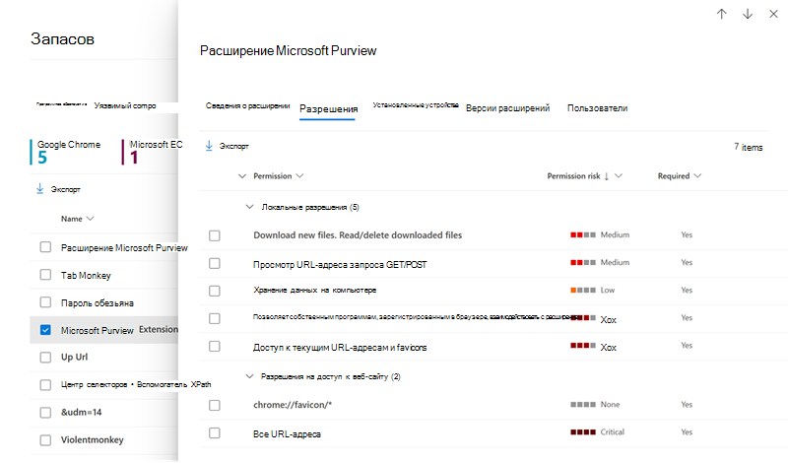Select the Google Chrome browser filter
The image size is (788, 463).
pyautogui.click(x=68, y=152)
